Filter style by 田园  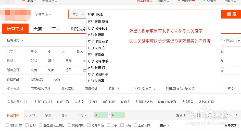click(x=68, y=61)
